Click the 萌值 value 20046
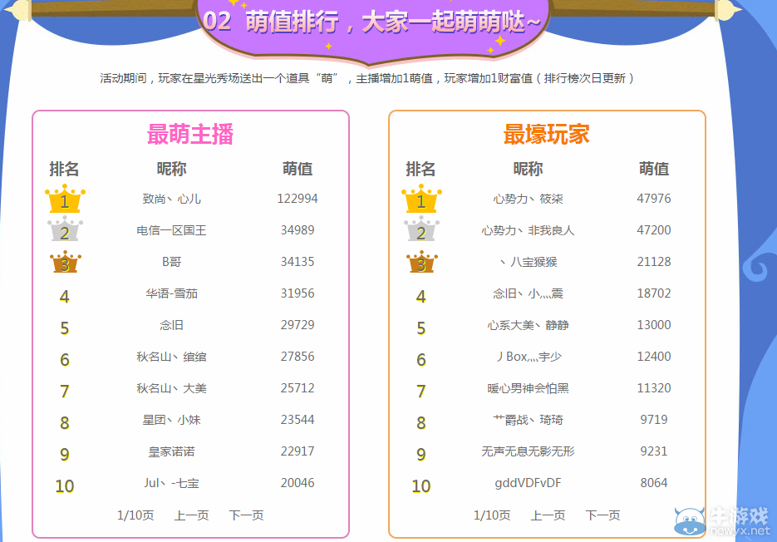This screenshot has height=542, width=777. (298, 483)
